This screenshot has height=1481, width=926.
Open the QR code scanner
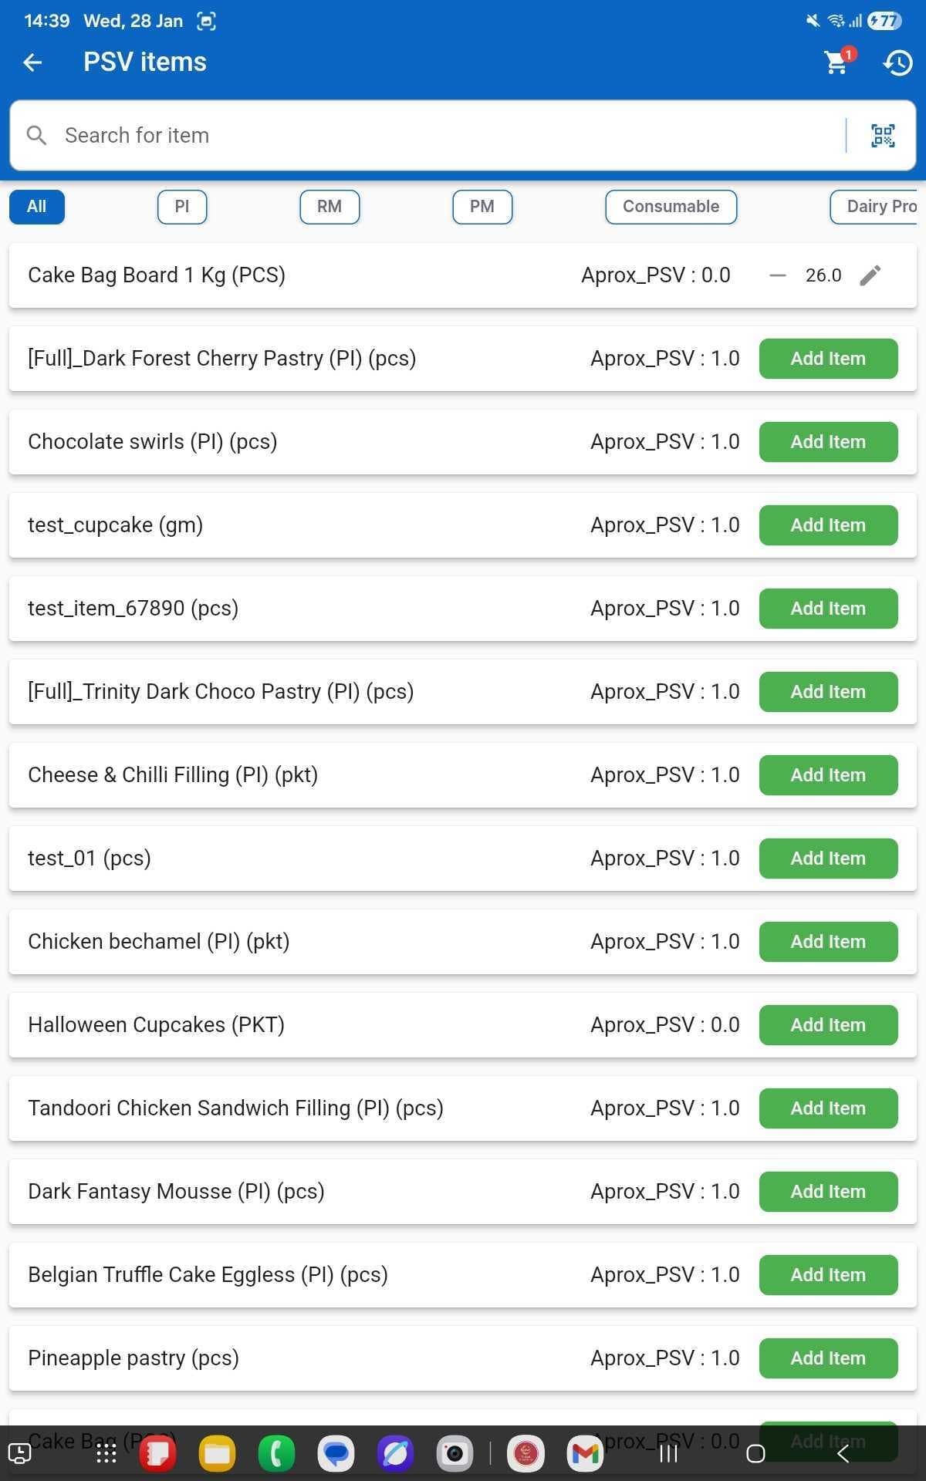(x=882, y=135)
